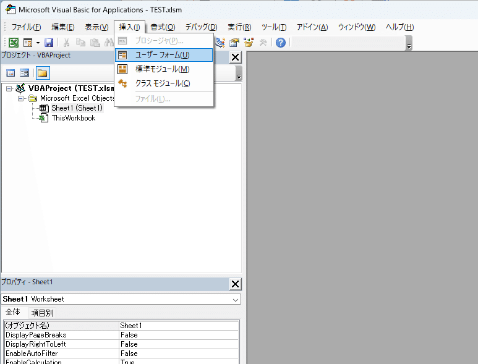Open the Project pane toolbar overflow arrow

[239, 73]
